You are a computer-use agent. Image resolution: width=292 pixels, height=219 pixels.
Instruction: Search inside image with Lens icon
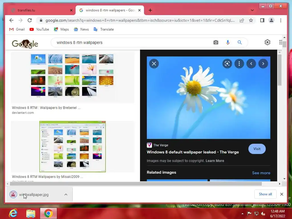227,64
